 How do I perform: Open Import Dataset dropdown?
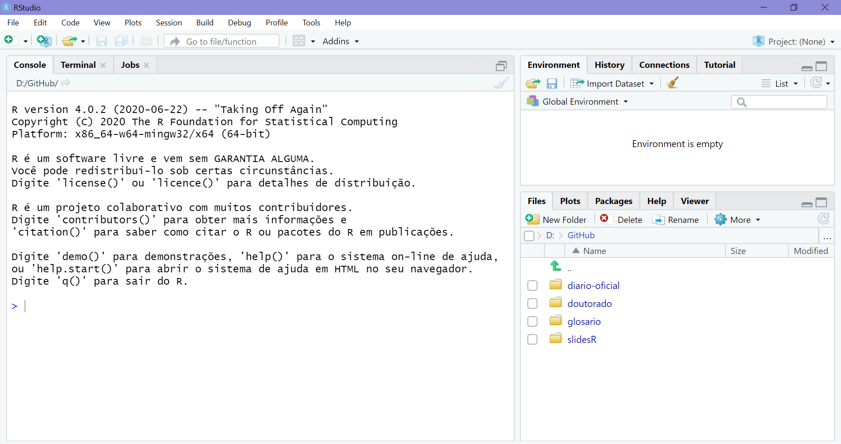tap(612, 83)
